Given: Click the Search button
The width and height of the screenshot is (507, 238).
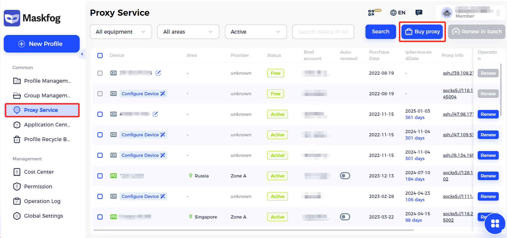Looking at the screenshot, I should pos(380,32).
